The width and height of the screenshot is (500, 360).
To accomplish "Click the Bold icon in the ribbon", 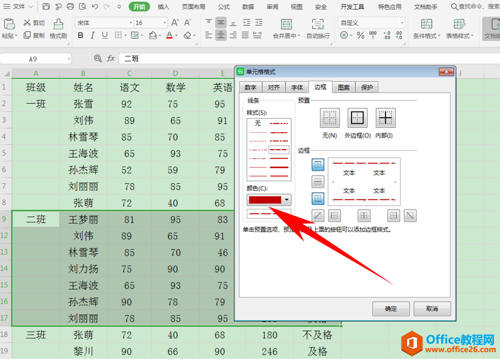I will click(x=81, y=36).
